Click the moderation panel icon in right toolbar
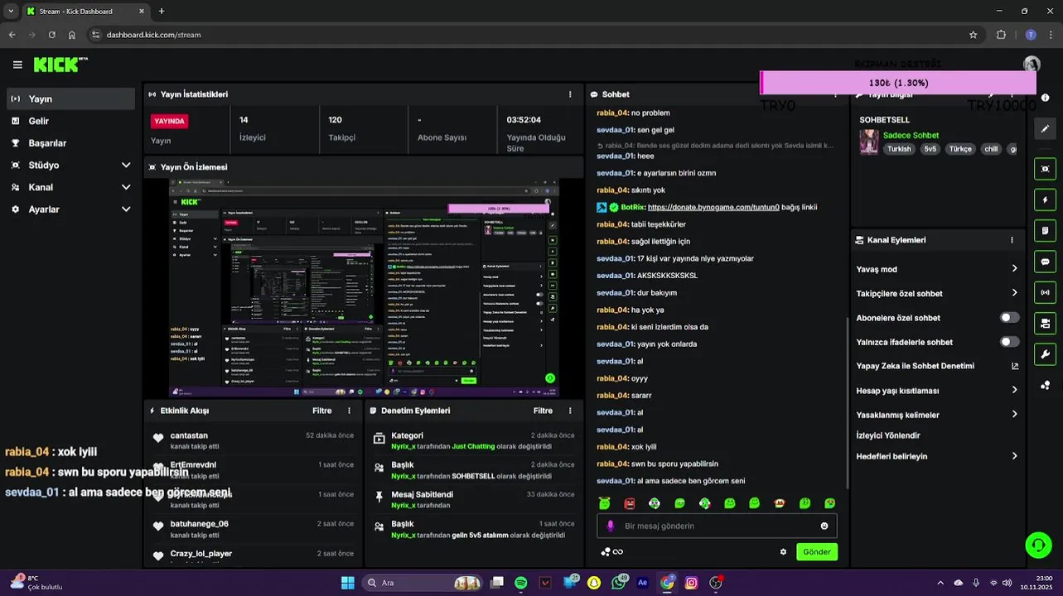1063x596 pixels. (x=1046, y=323)
